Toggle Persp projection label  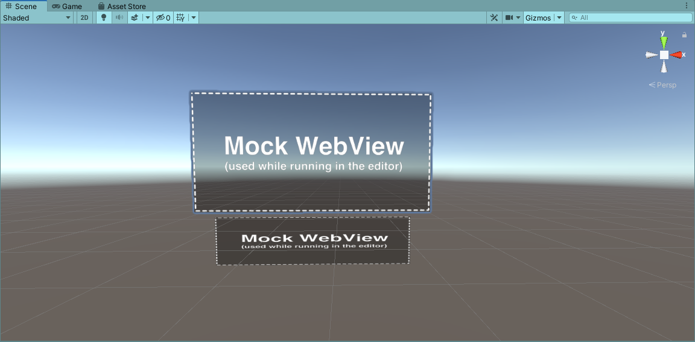662,84
